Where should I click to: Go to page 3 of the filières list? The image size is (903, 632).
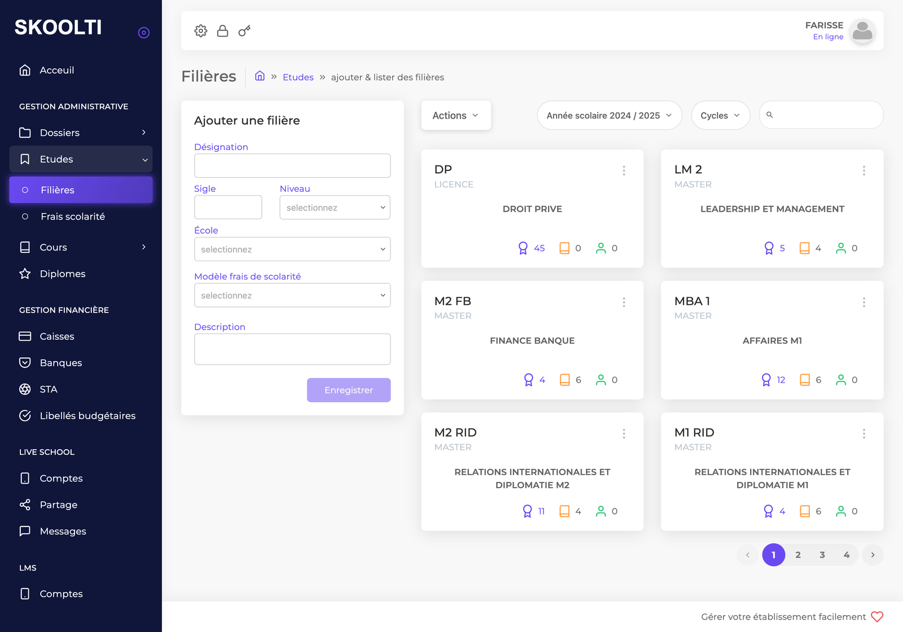coord(822,555)
